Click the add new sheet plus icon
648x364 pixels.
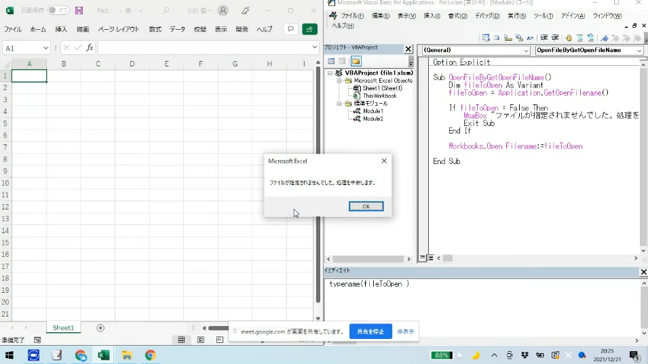pyautogui.click(x=100, y=328)
